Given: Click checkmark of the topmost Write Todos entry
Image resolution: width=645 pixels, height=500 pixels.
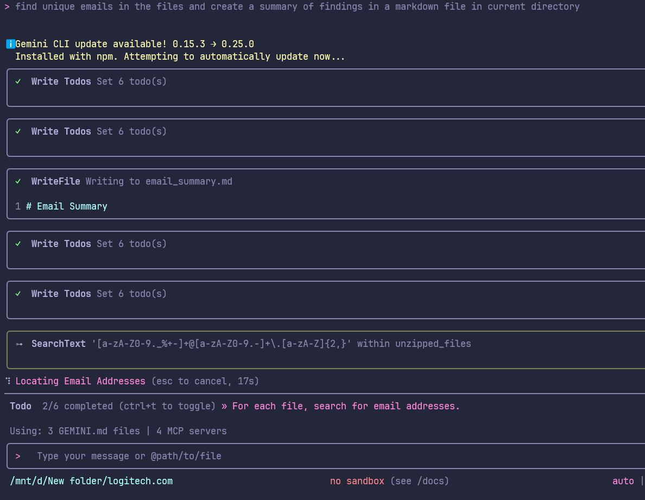Looking at the screenshot, I should pyautogui.click(x=18, y=81).
